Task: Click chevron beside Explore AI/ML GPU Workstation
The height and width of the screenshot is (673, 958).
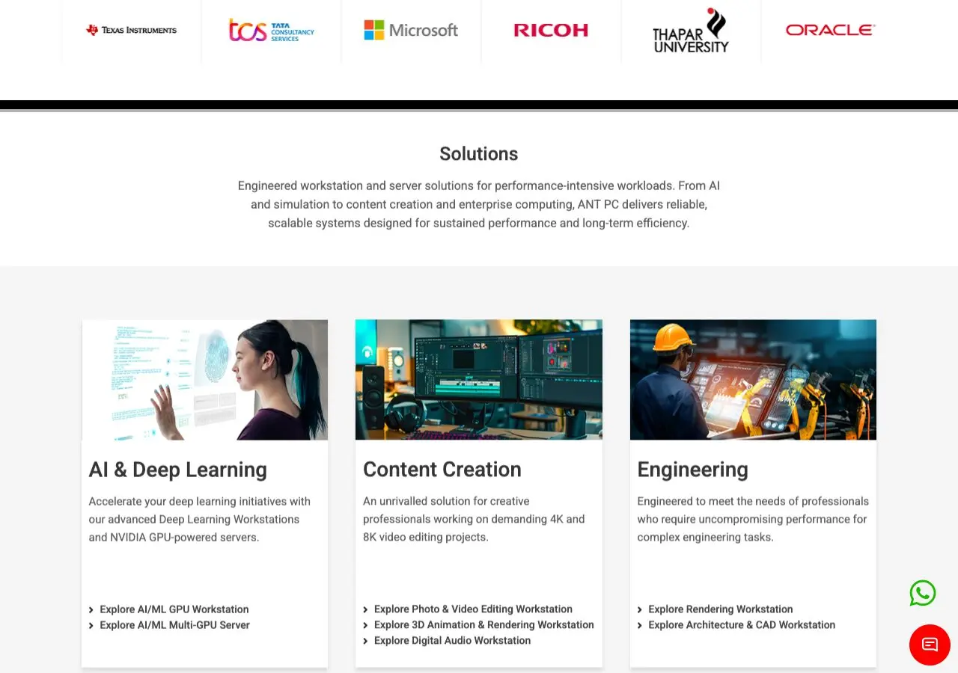Action: click(x=91, y=610)
